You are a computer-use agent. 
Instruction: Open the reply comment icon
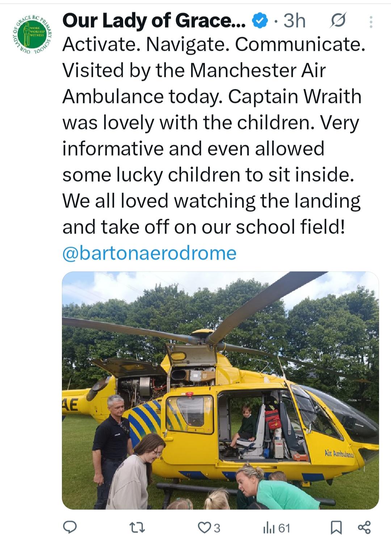pyautogui.click(x=70, y=527)
